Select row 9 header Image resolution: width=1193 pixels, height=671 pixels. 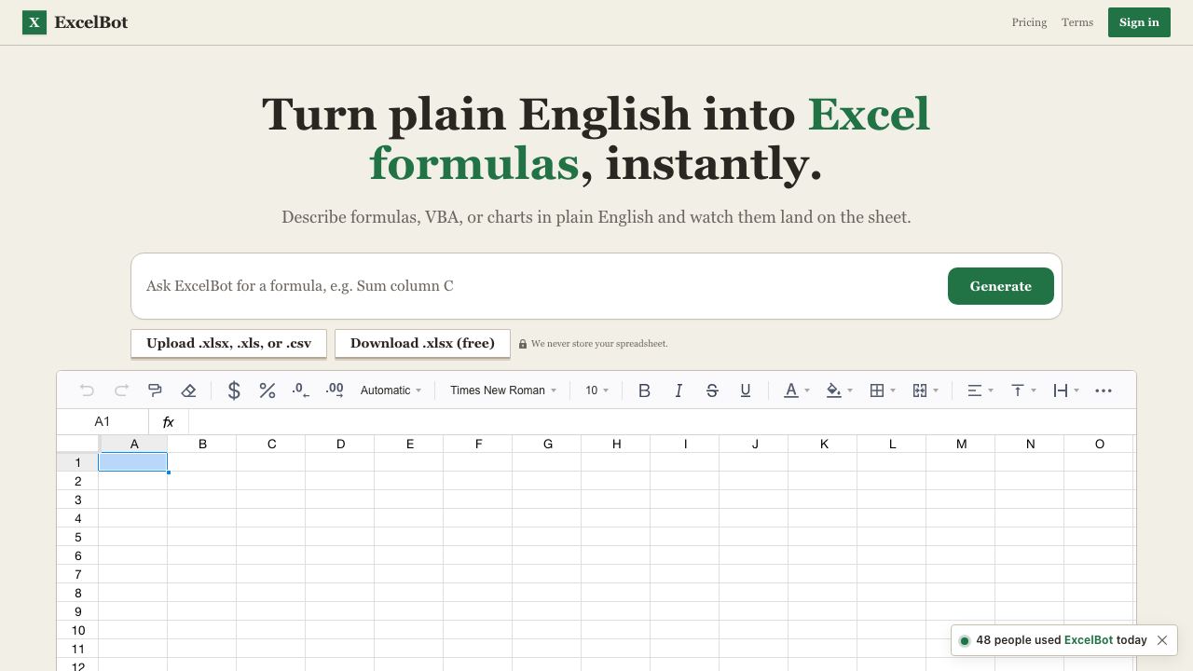click(78, 611)
